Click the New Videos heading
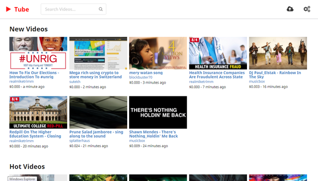Screen dimensions: 318x181 29,29
